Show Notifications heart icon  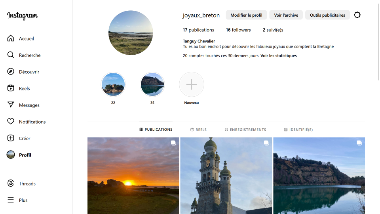click(11, 122)
